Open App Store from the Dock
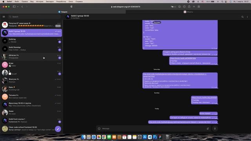This screenshot has height=141, width=251. click(145, 137)
